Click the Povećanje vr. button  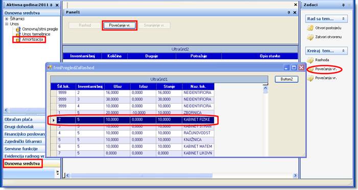pos(120,26)
